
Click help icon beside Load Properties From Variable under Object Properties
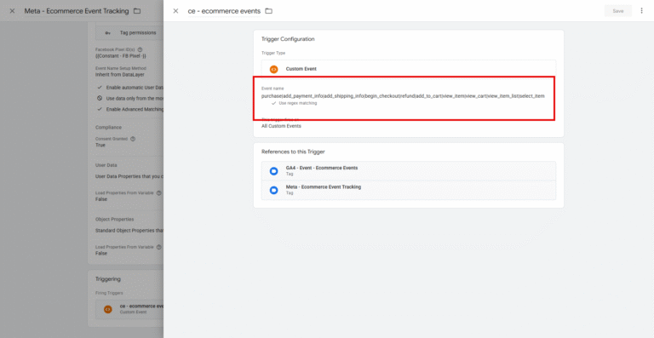point(159,247)
